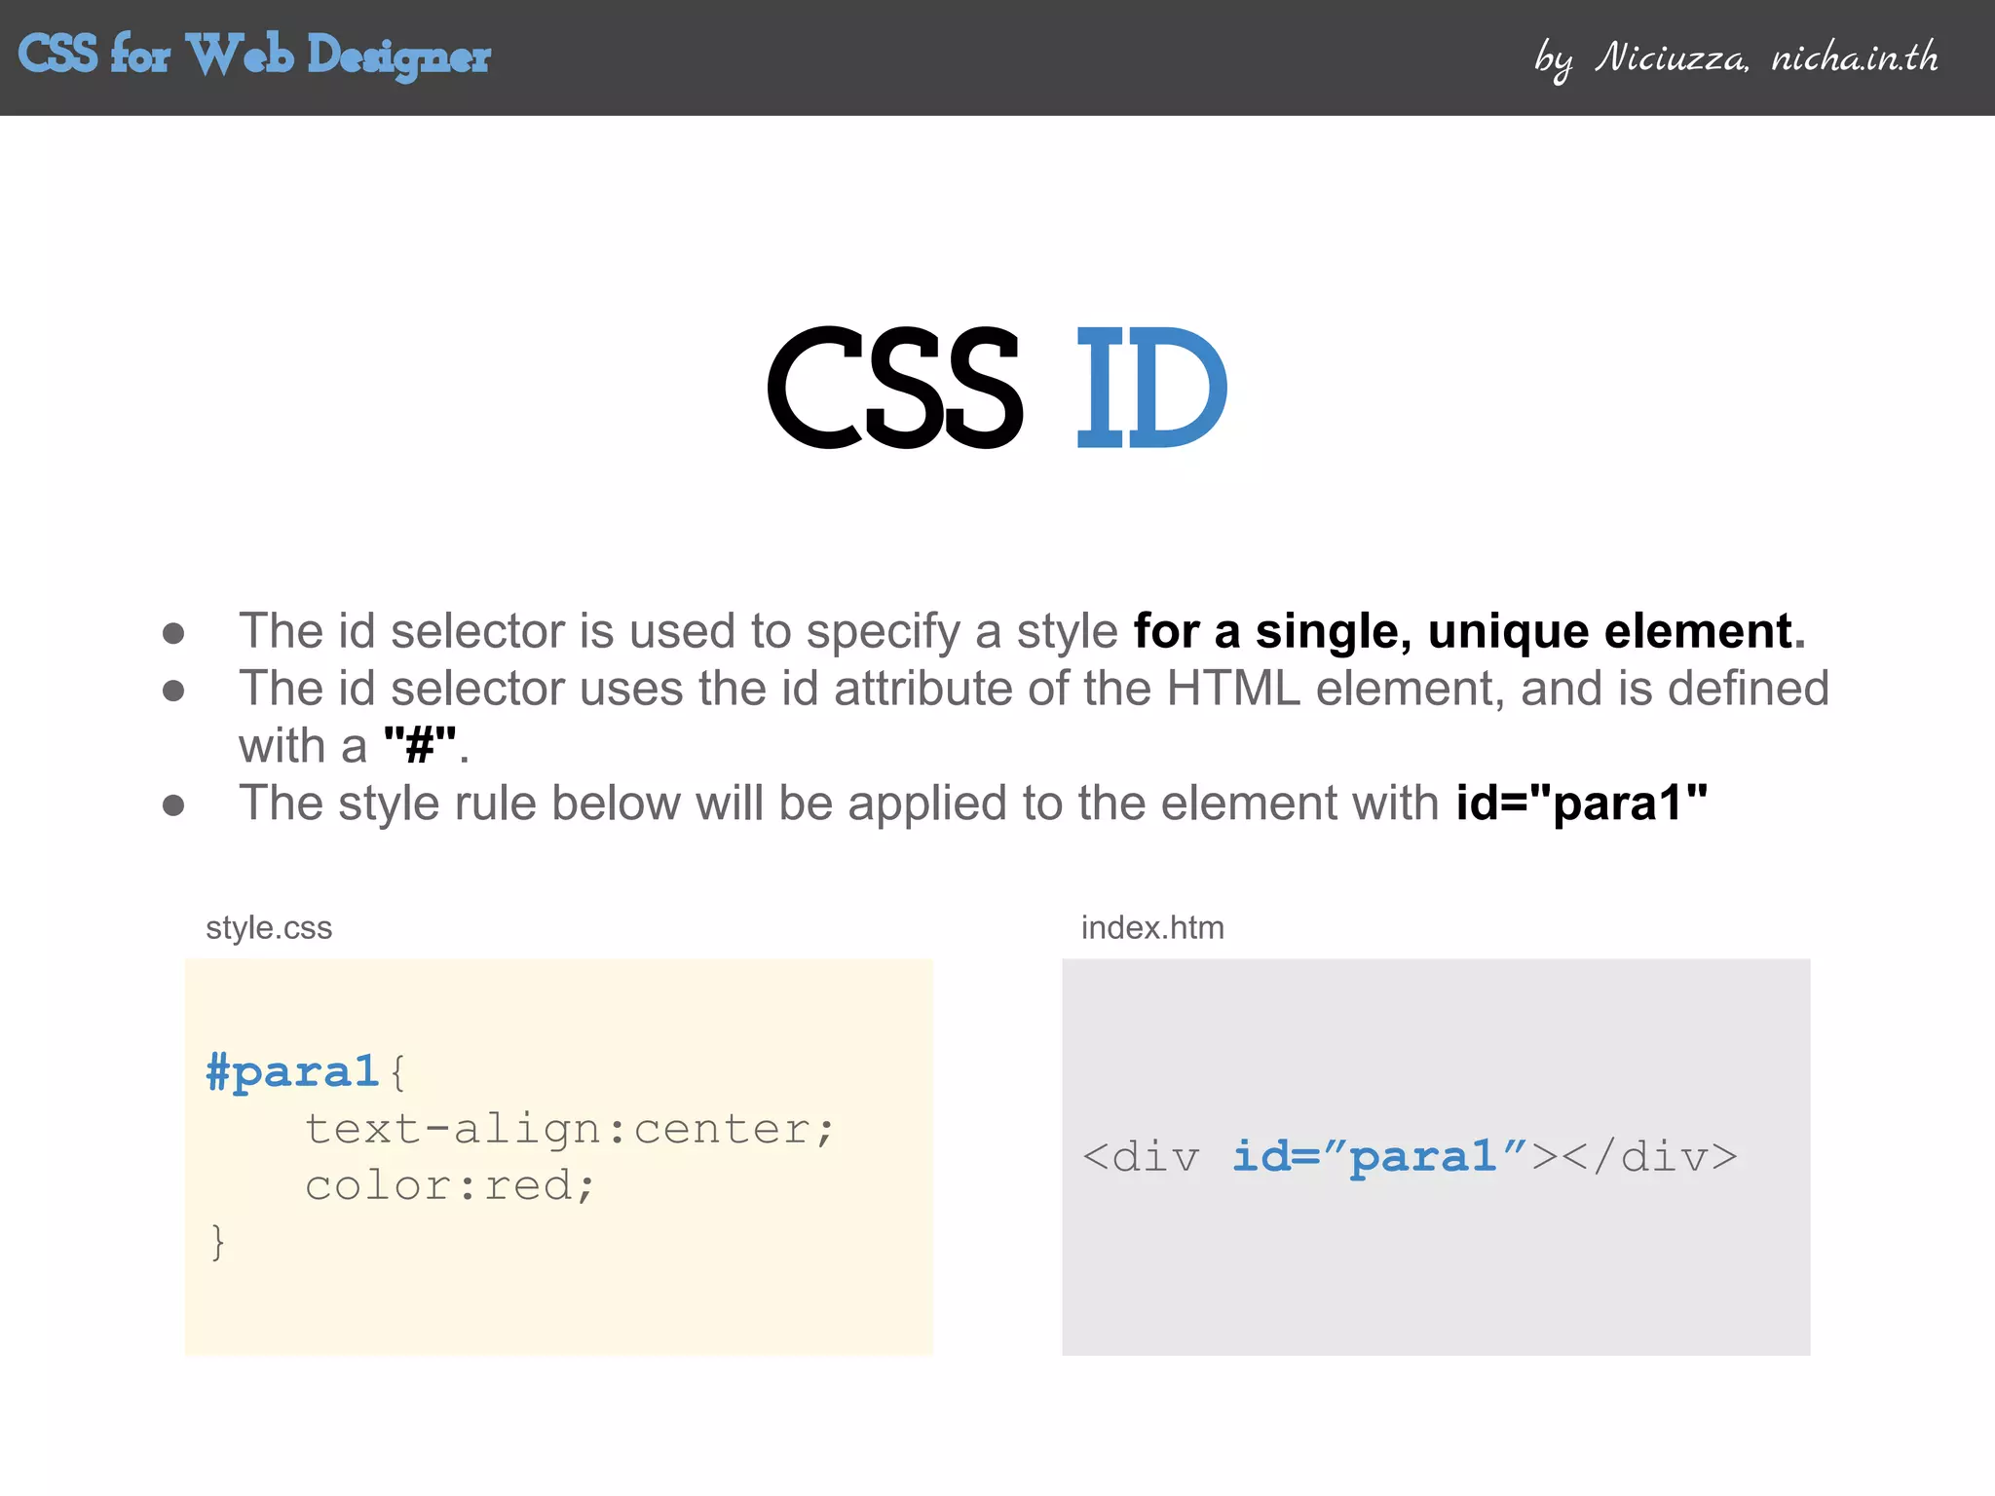The width and height of the screenshot is (1995, 1496).
Task: Click the '<div' opening tag in index.htm code
Action: click(x=1141, y=1158)
